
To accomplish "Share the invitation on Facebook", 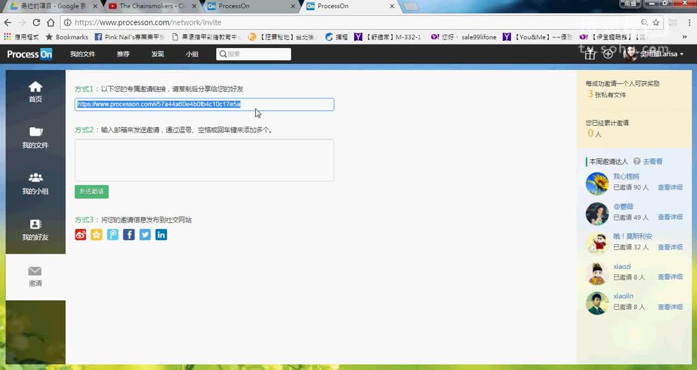I will [x=129, y=235].
